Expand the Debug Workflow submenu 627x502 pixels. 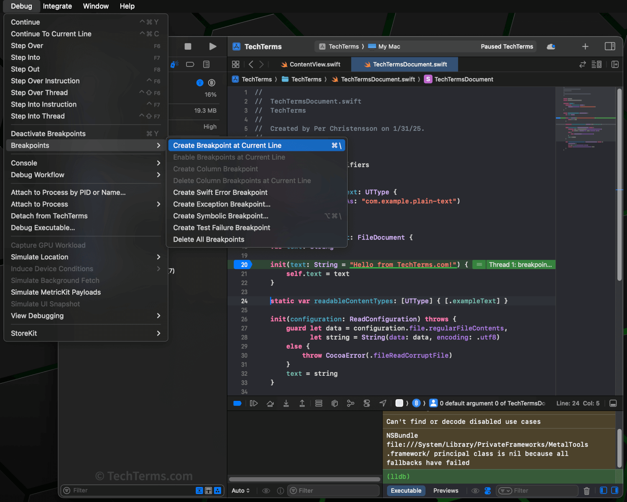[86, 175]
